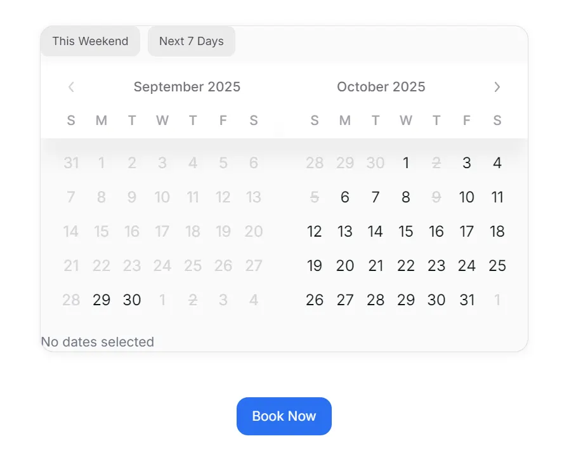Select the This Weekend preset
Viewport: 569px width, 455px height.
pyautogui.click(x=90, y=41)
